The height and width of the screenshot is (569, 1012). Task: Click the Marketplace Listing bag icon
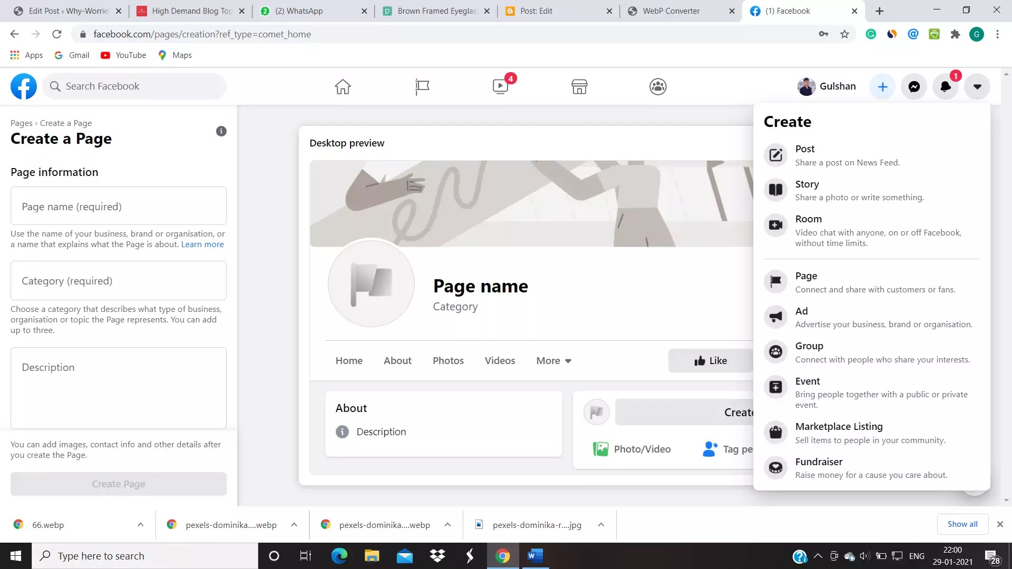click(x=776, y=433)
